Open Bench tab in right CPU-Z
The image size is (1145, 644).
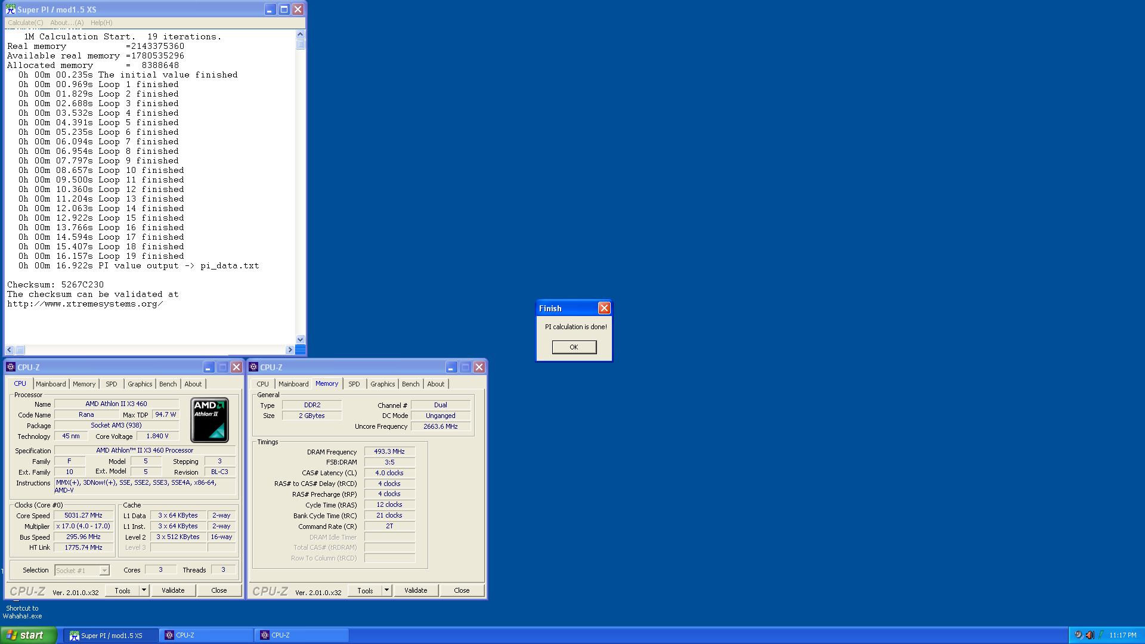pos(411,384)
